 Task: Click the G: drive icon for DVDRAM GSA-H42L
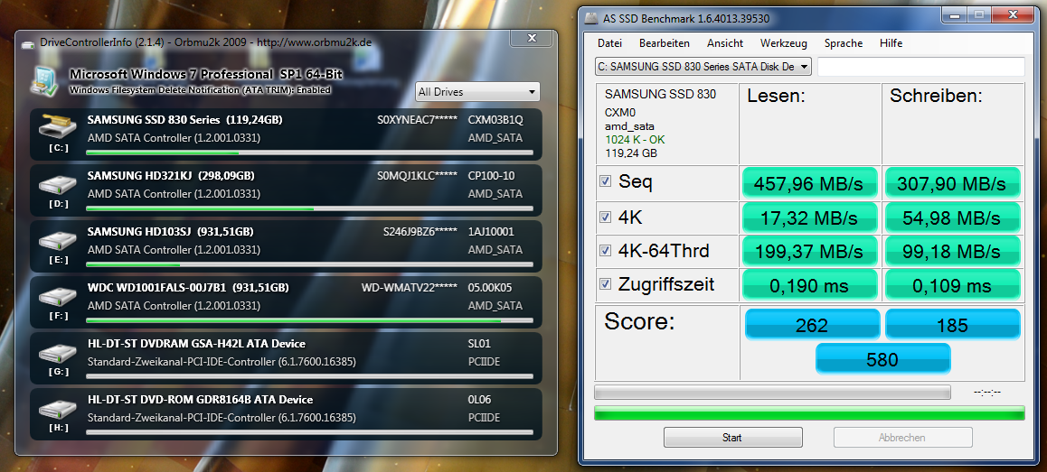click(59, 352)
